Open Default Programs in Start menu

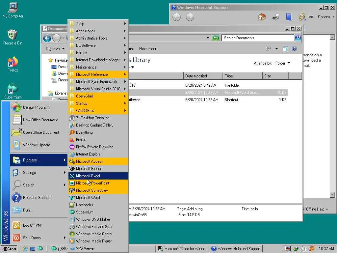point(39,107)
